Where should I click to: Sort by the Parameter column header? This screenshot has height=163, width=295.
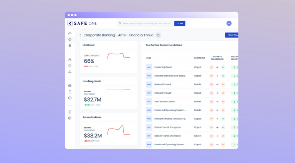(x=199, y=58)
